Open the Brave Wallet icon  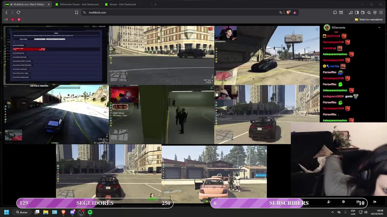tap(363, 12)
